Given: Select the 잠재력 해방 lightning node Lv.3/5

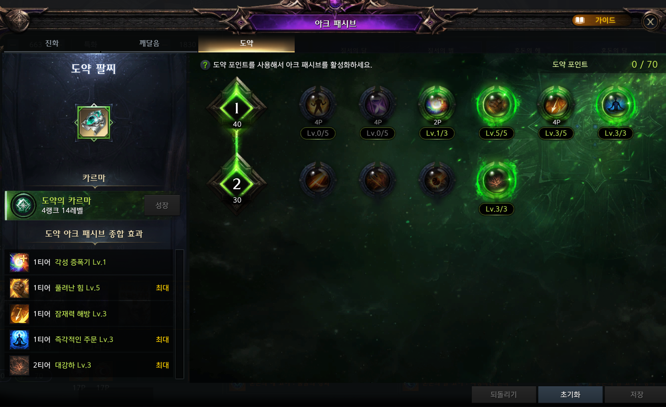Looking at the screenshot, I should 556,105.
